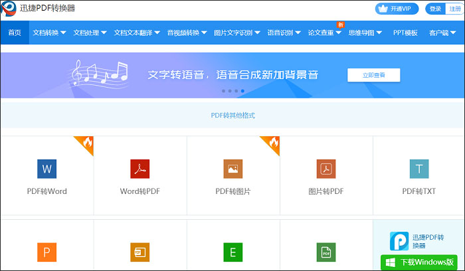Expand the 客户端 dropdown menu
Image resolution: width=465 pixels, height=271 pixels.
click(x=442, y=33)
